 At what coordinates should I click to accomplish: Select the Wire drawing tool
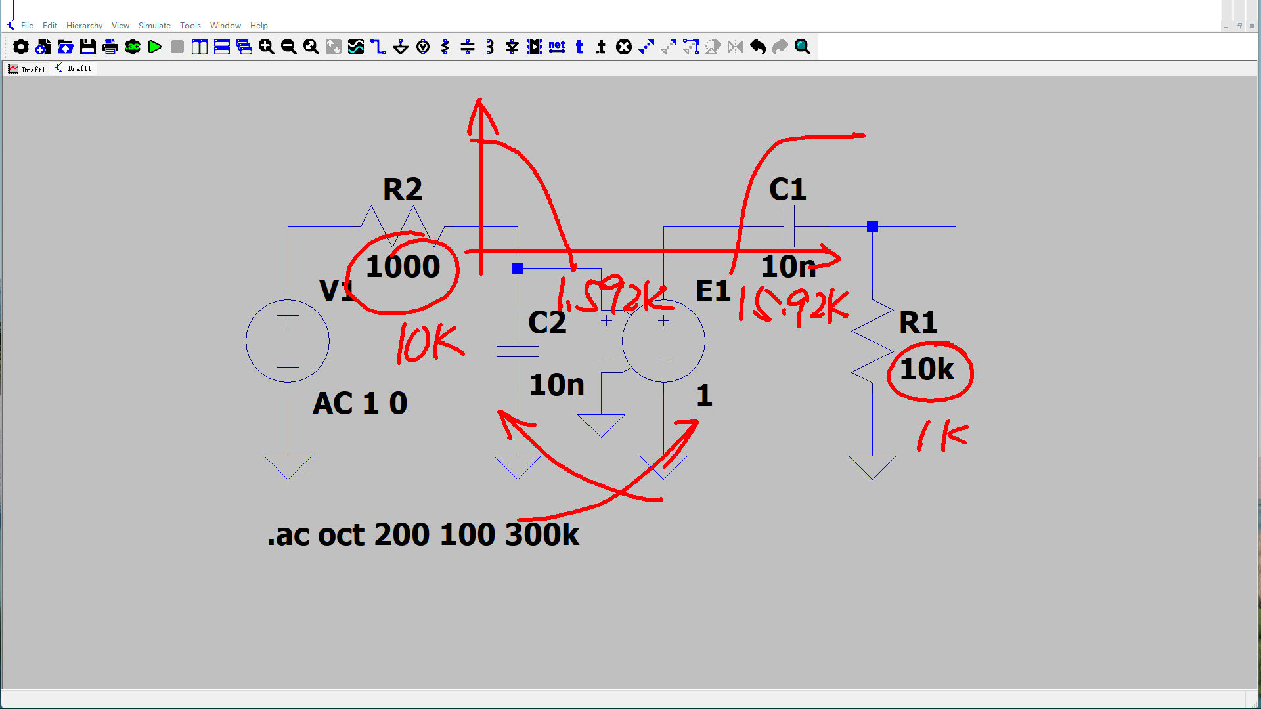point(378,47)
